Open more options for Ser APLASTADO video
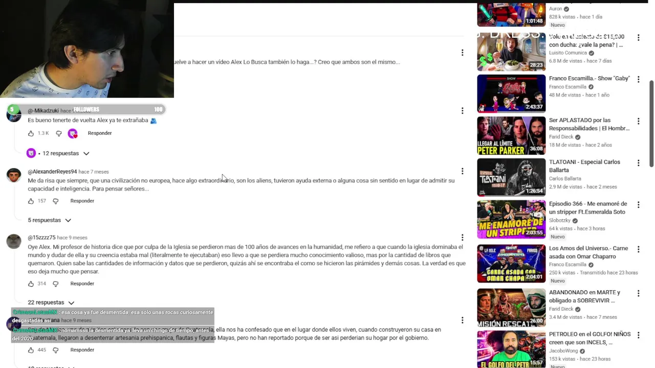655x368 pixels. (x=638, y=122)
